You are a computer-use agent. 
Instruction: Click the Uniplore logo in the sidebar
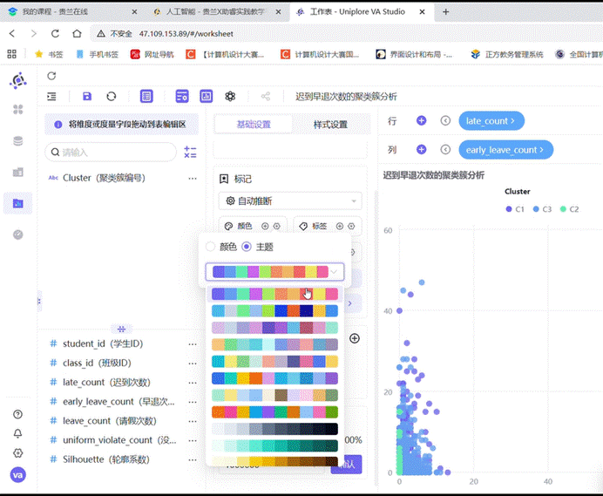point(18,81)
